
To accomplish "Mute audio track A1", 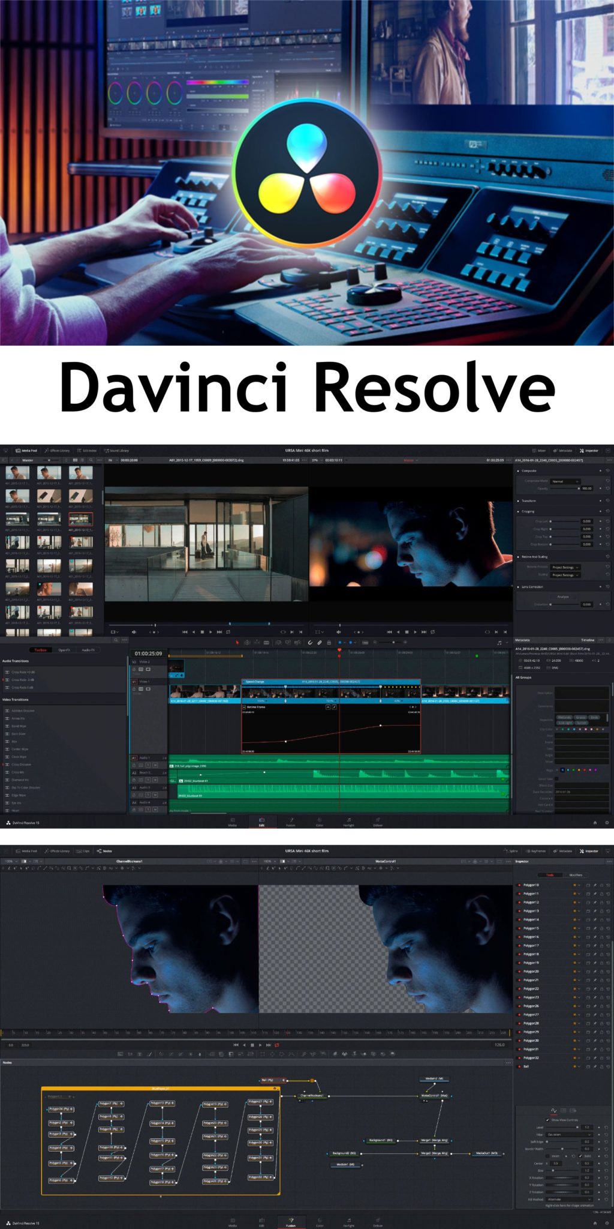I will tap(155, 765).
